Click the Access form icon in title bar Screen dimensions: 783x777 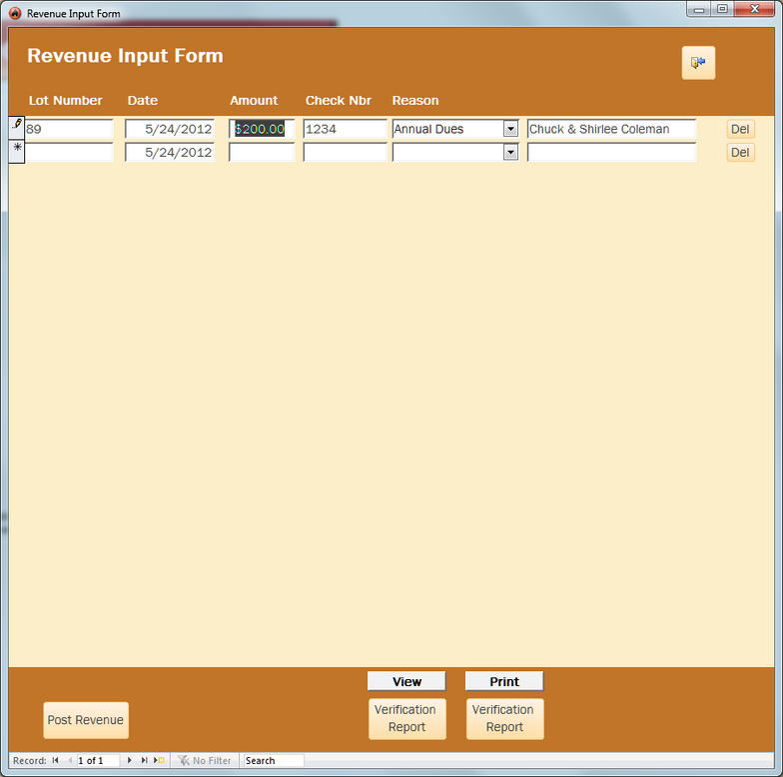[x=16, y=14]
